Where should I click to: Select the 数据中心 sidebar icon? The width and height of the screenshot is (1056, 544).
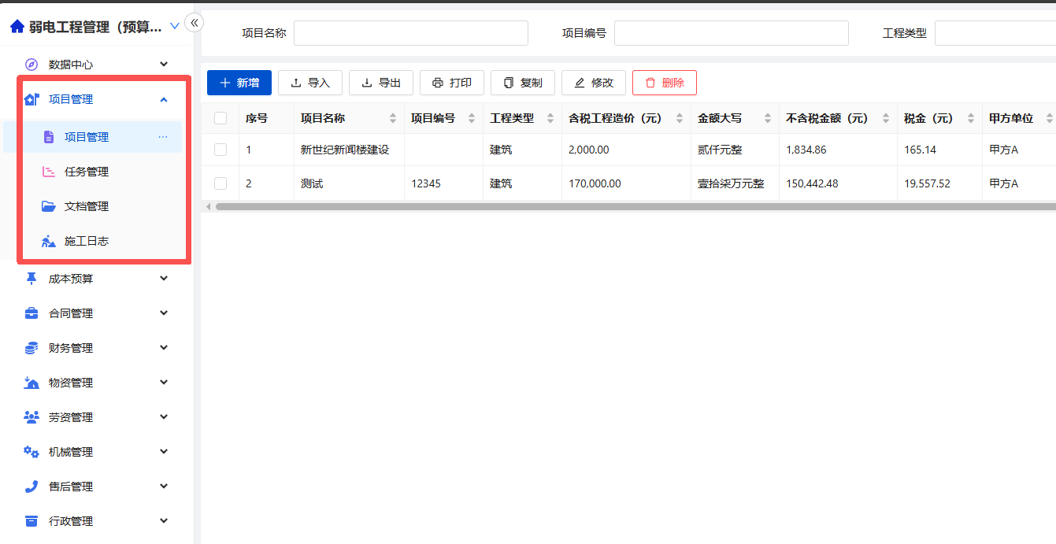(x=30, y=64)
